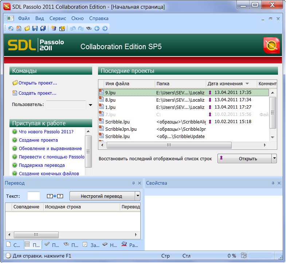This screenshot has height=263, width=286.
Task: Click the Нестрогий перевод button
Action: (x=102, y=196)
